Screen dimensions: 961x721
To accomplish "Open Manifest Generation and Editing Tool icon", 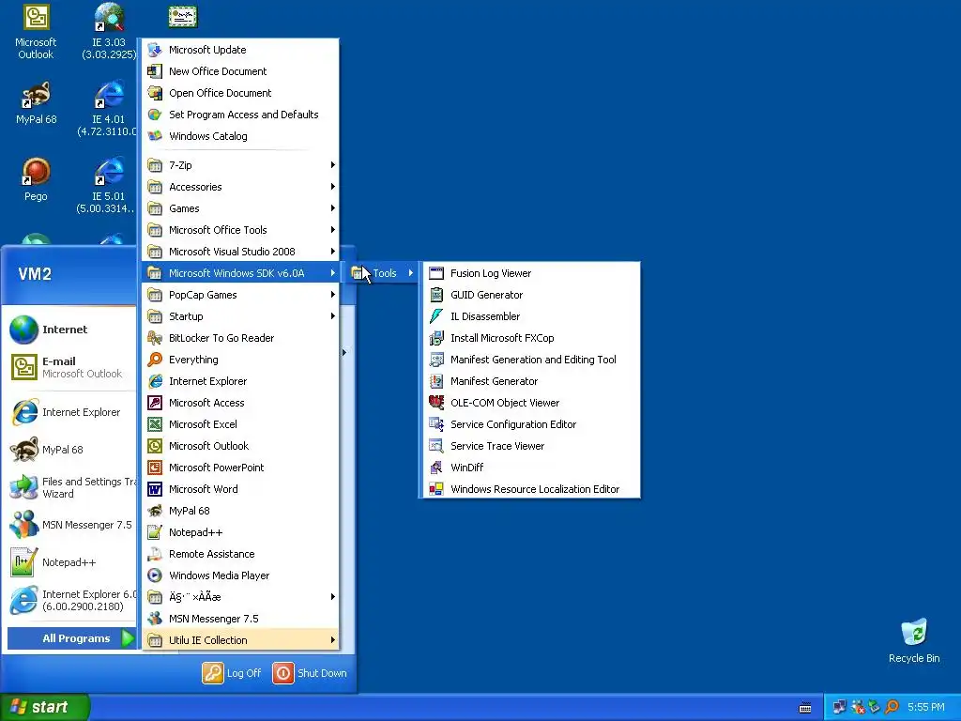I will click(x=435, y=360).
